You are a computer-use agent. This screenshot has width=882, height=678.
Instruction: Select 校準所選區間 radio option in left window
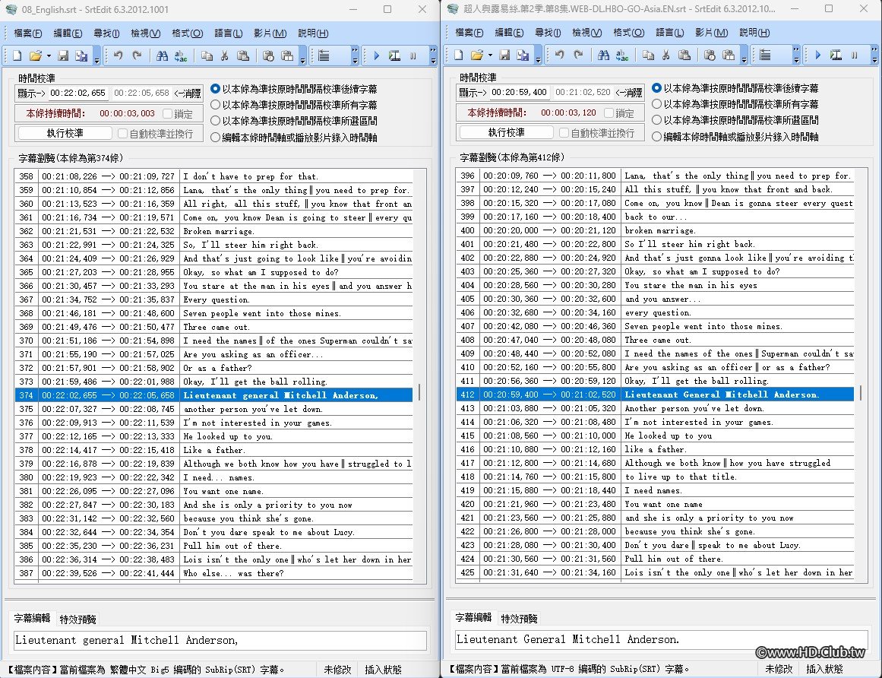click(215, 120)
